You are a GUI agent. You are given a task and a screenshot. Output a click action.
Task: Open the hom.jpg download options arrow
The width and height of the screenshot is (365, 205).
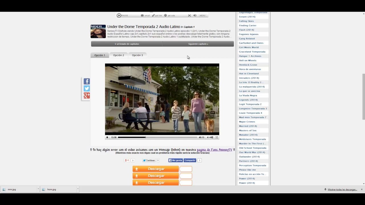pos(78,189)
